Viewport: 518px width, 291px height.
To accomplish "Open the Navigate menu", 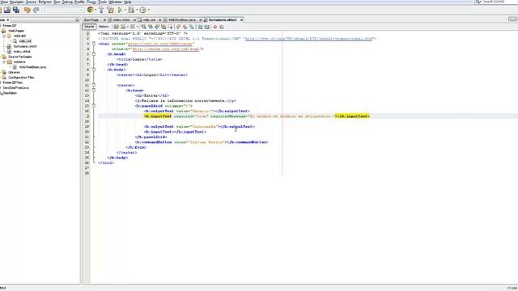I will point(16,2).
